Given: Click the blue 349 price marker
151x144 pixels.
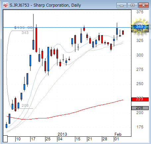Looking at the screenshot, I should pyautogui.click(x=140, y=27).
